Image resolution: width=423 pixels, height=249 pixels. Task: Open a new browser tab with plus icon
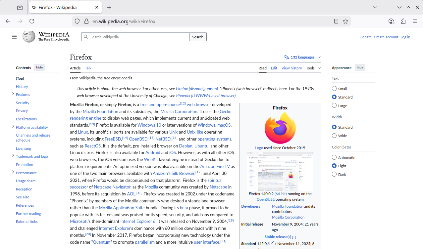pos(109,7)
